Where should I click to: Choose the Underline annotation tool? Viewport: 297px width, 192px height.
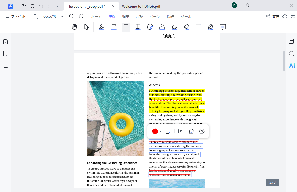tap(114, 27)
